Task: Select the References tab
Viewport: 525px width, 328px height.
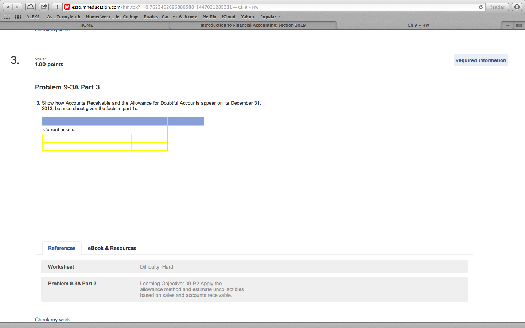Action: (62, 248)
